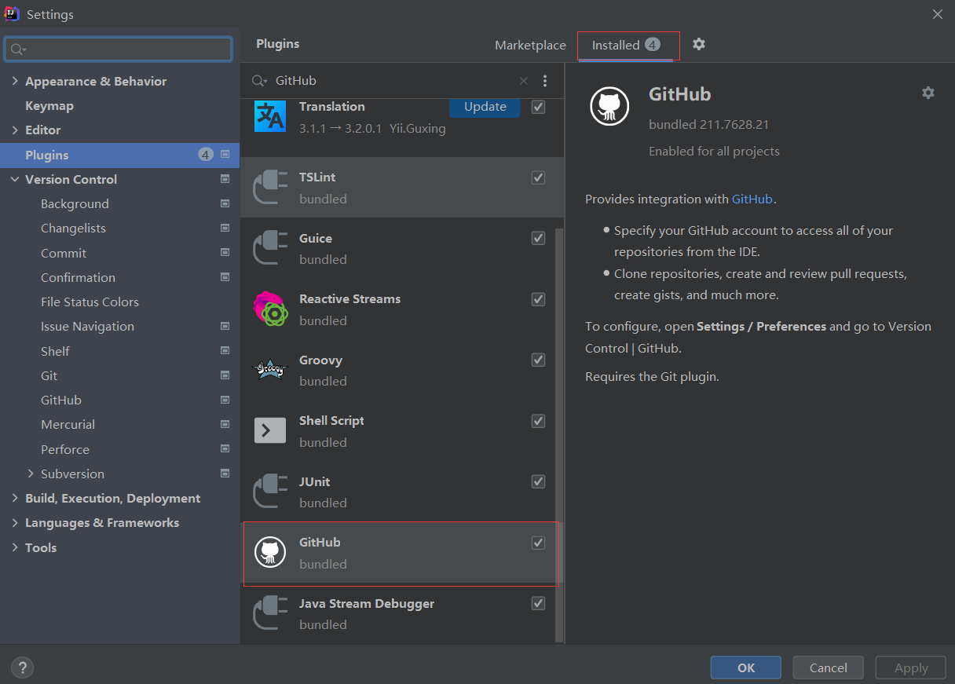Click project-level icon beside Mercurial

tap(225, 424)
